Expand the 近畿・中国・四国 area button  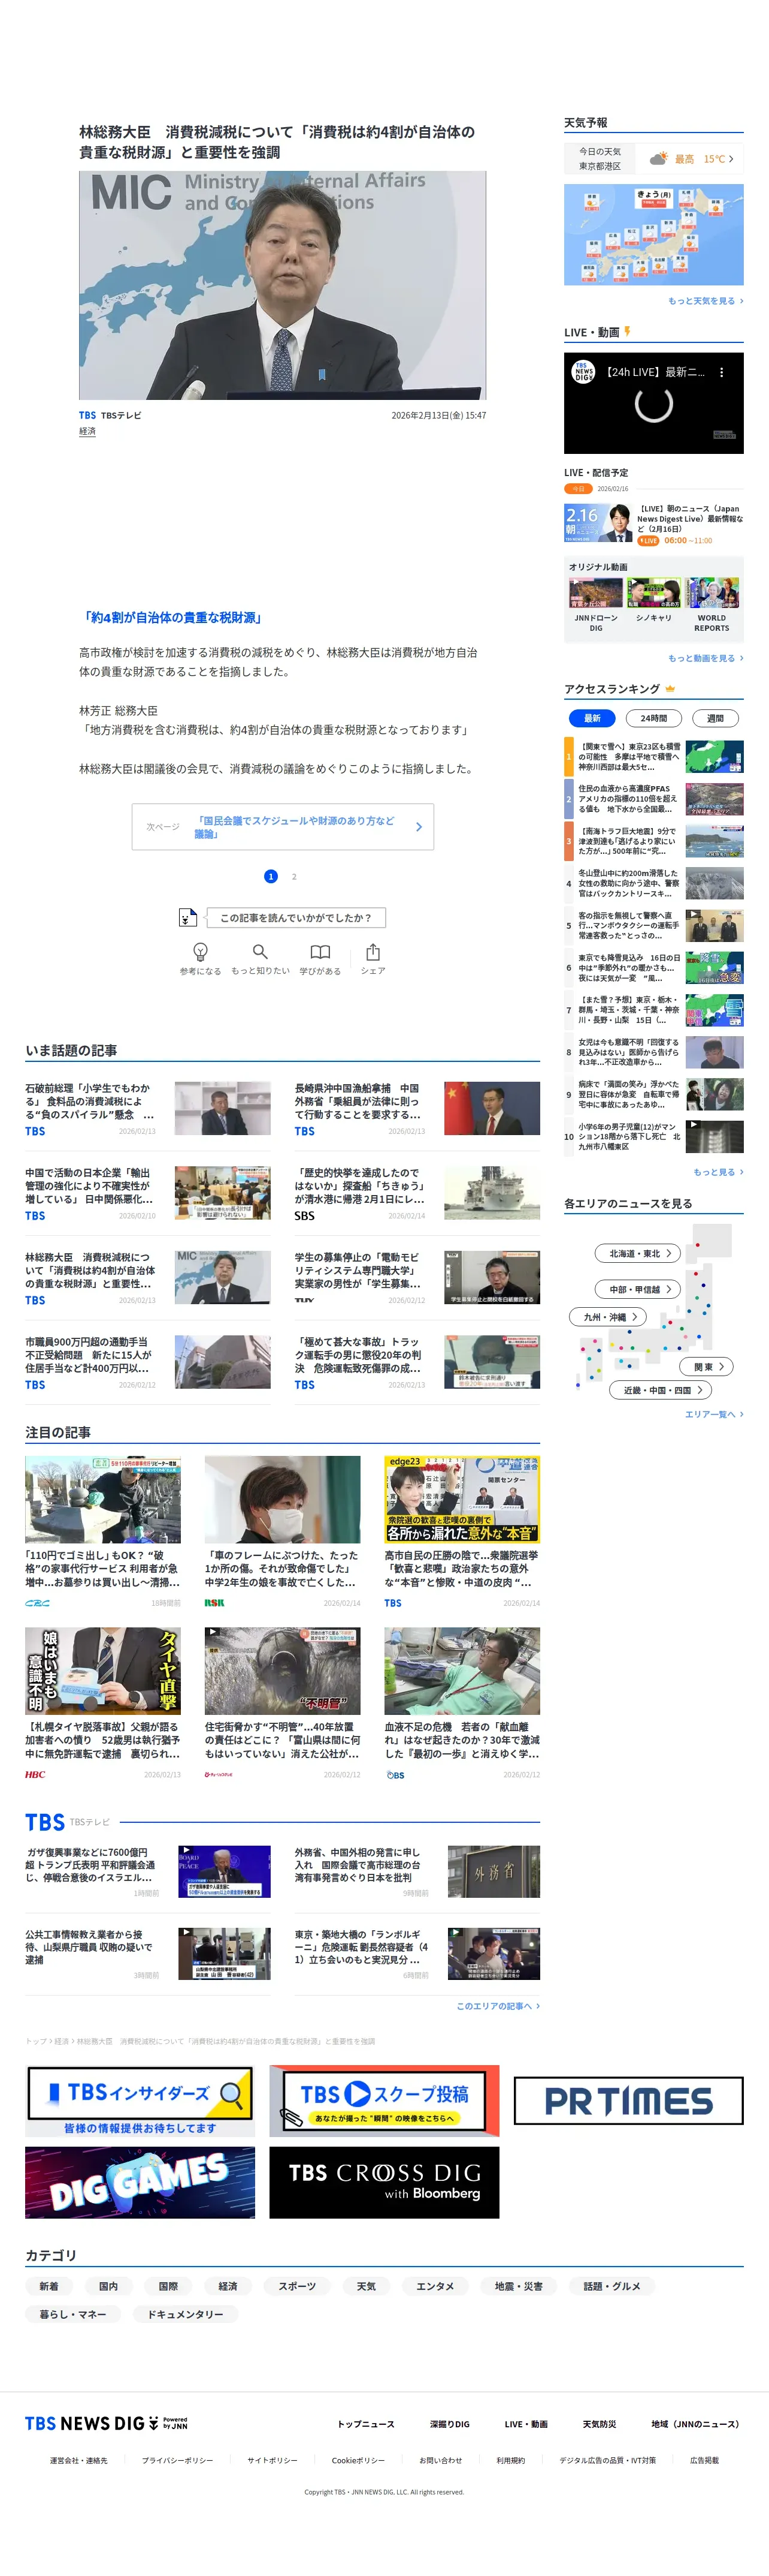pyautogui.click(x=661, y=1390)
